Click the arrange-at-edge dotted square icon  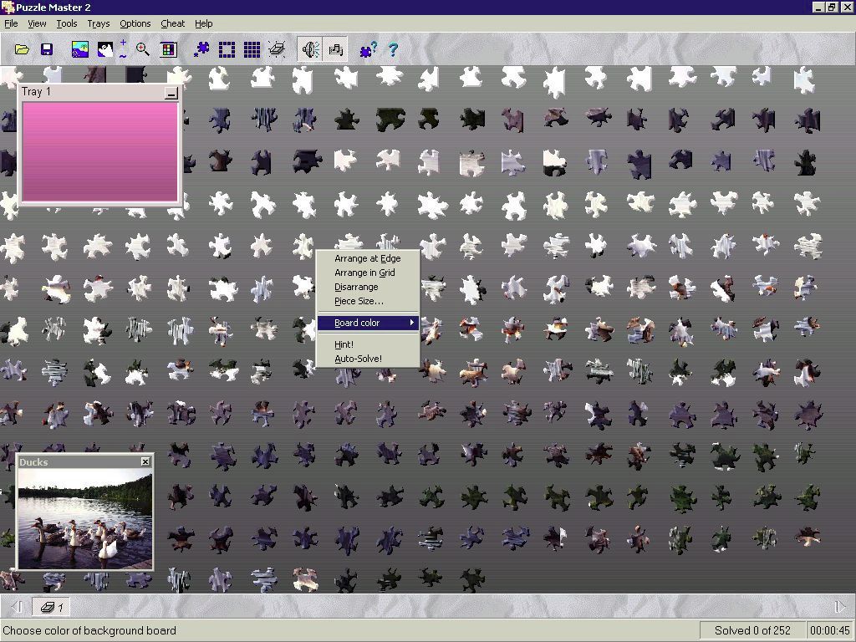tap(227, 50)
